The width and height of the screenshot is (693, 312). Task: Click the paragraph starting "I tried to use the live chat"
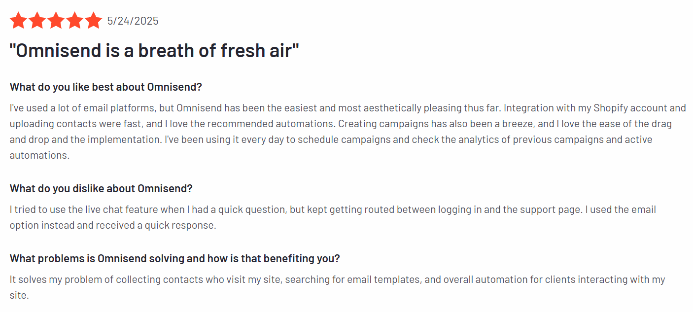tap(333, 217)
